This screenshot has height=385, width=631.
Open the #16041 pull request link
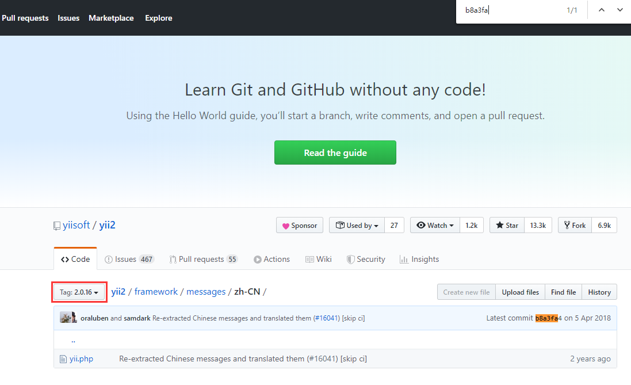pos(326,318)
